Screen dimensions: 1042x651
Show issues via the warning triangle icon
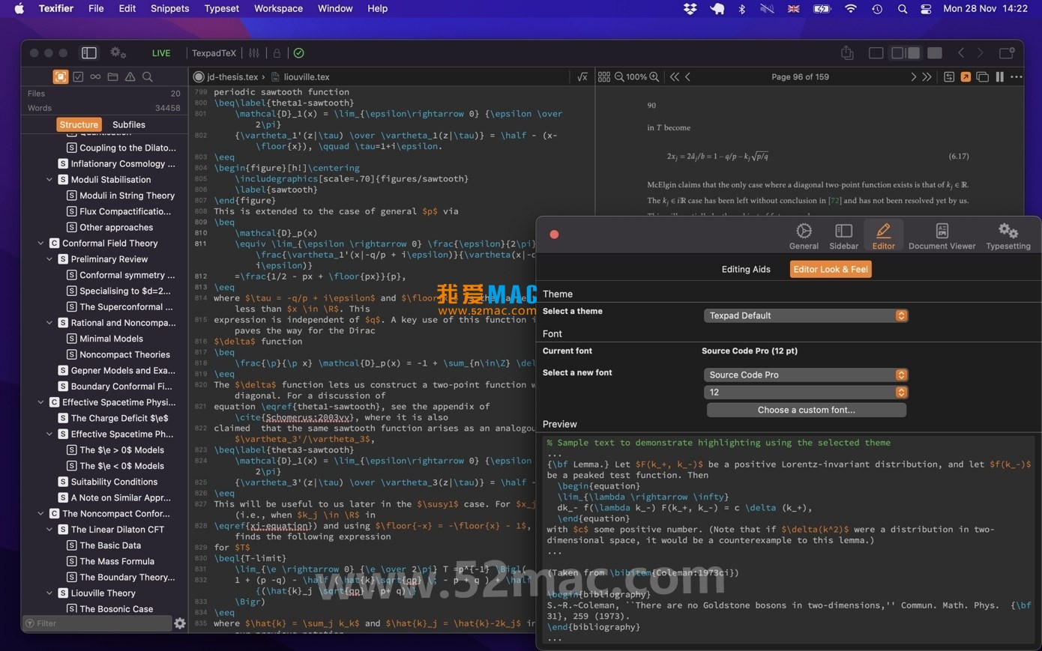129,76
